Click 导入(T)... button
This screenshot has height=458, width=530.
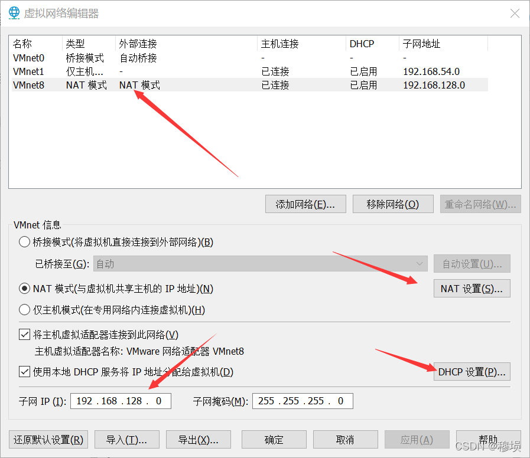(127, 440)
